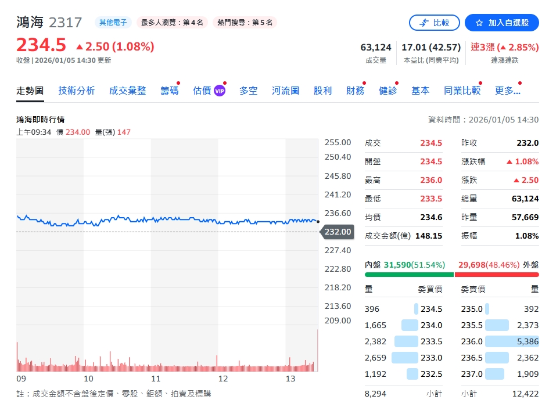This screenshot has width=549, height=407.
Task: Click the purple VIP badge icon
Action: click(x=220, y=91)
